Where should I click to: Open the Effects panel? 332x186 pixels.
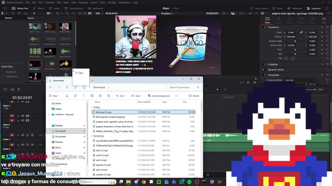38,8
